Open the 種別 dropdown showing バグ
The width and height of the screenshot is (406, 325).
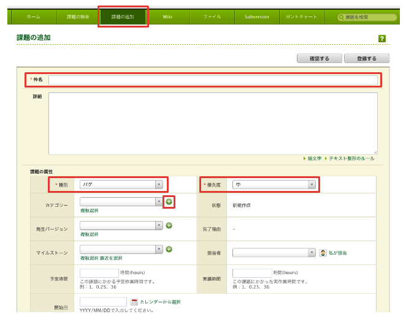[121, 184]
